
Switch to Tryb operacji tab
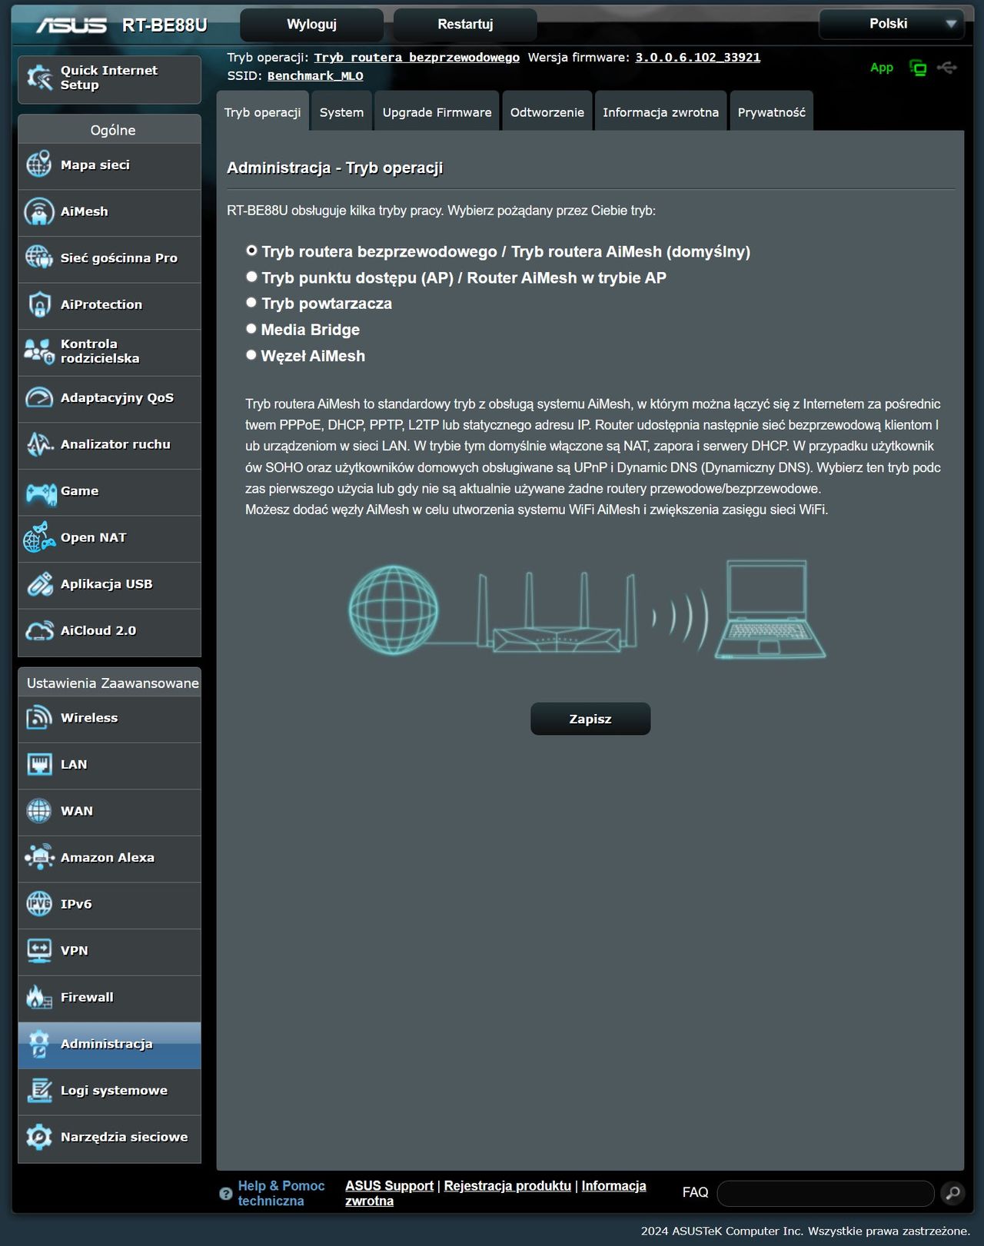[262, 111]
